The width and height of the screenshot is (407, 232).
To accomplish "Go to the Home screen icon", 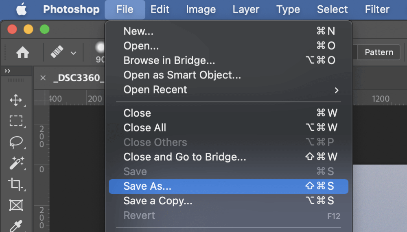I will click(x=22, y=52).
